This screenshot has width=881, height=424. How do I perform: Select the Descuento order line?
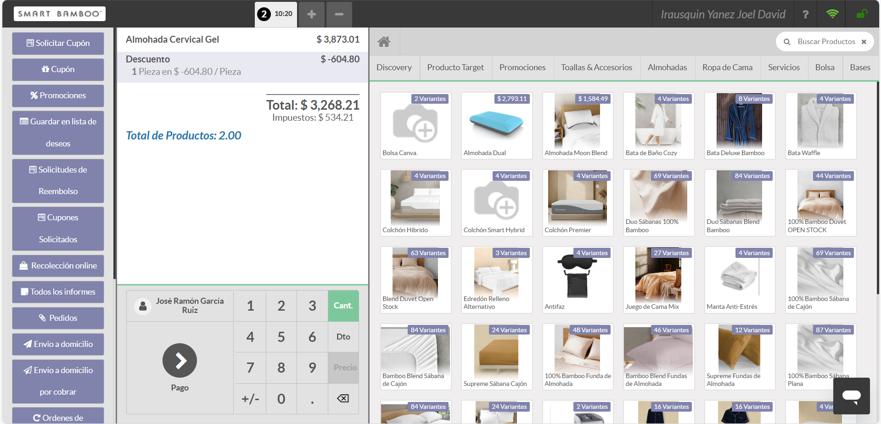click(x=242, y=67)
